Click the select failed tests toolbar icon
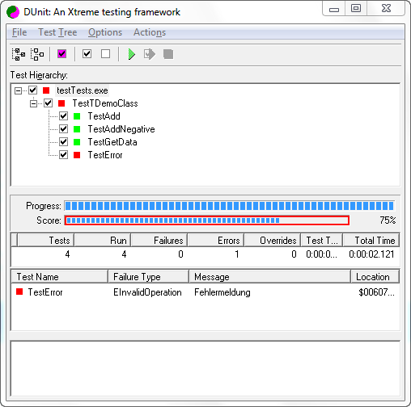This screenshot has width=411, height=407. [x=61, y=54]
